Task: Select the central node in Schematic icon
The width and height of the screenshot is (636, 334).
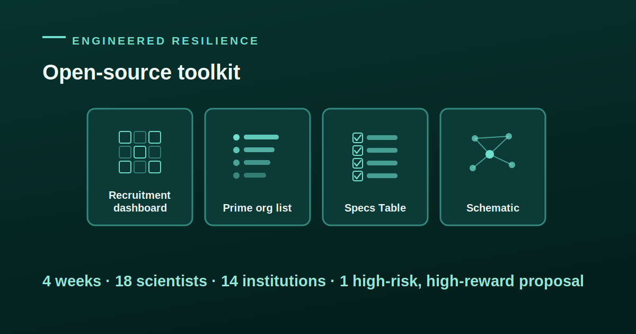Action: point(490,154)
